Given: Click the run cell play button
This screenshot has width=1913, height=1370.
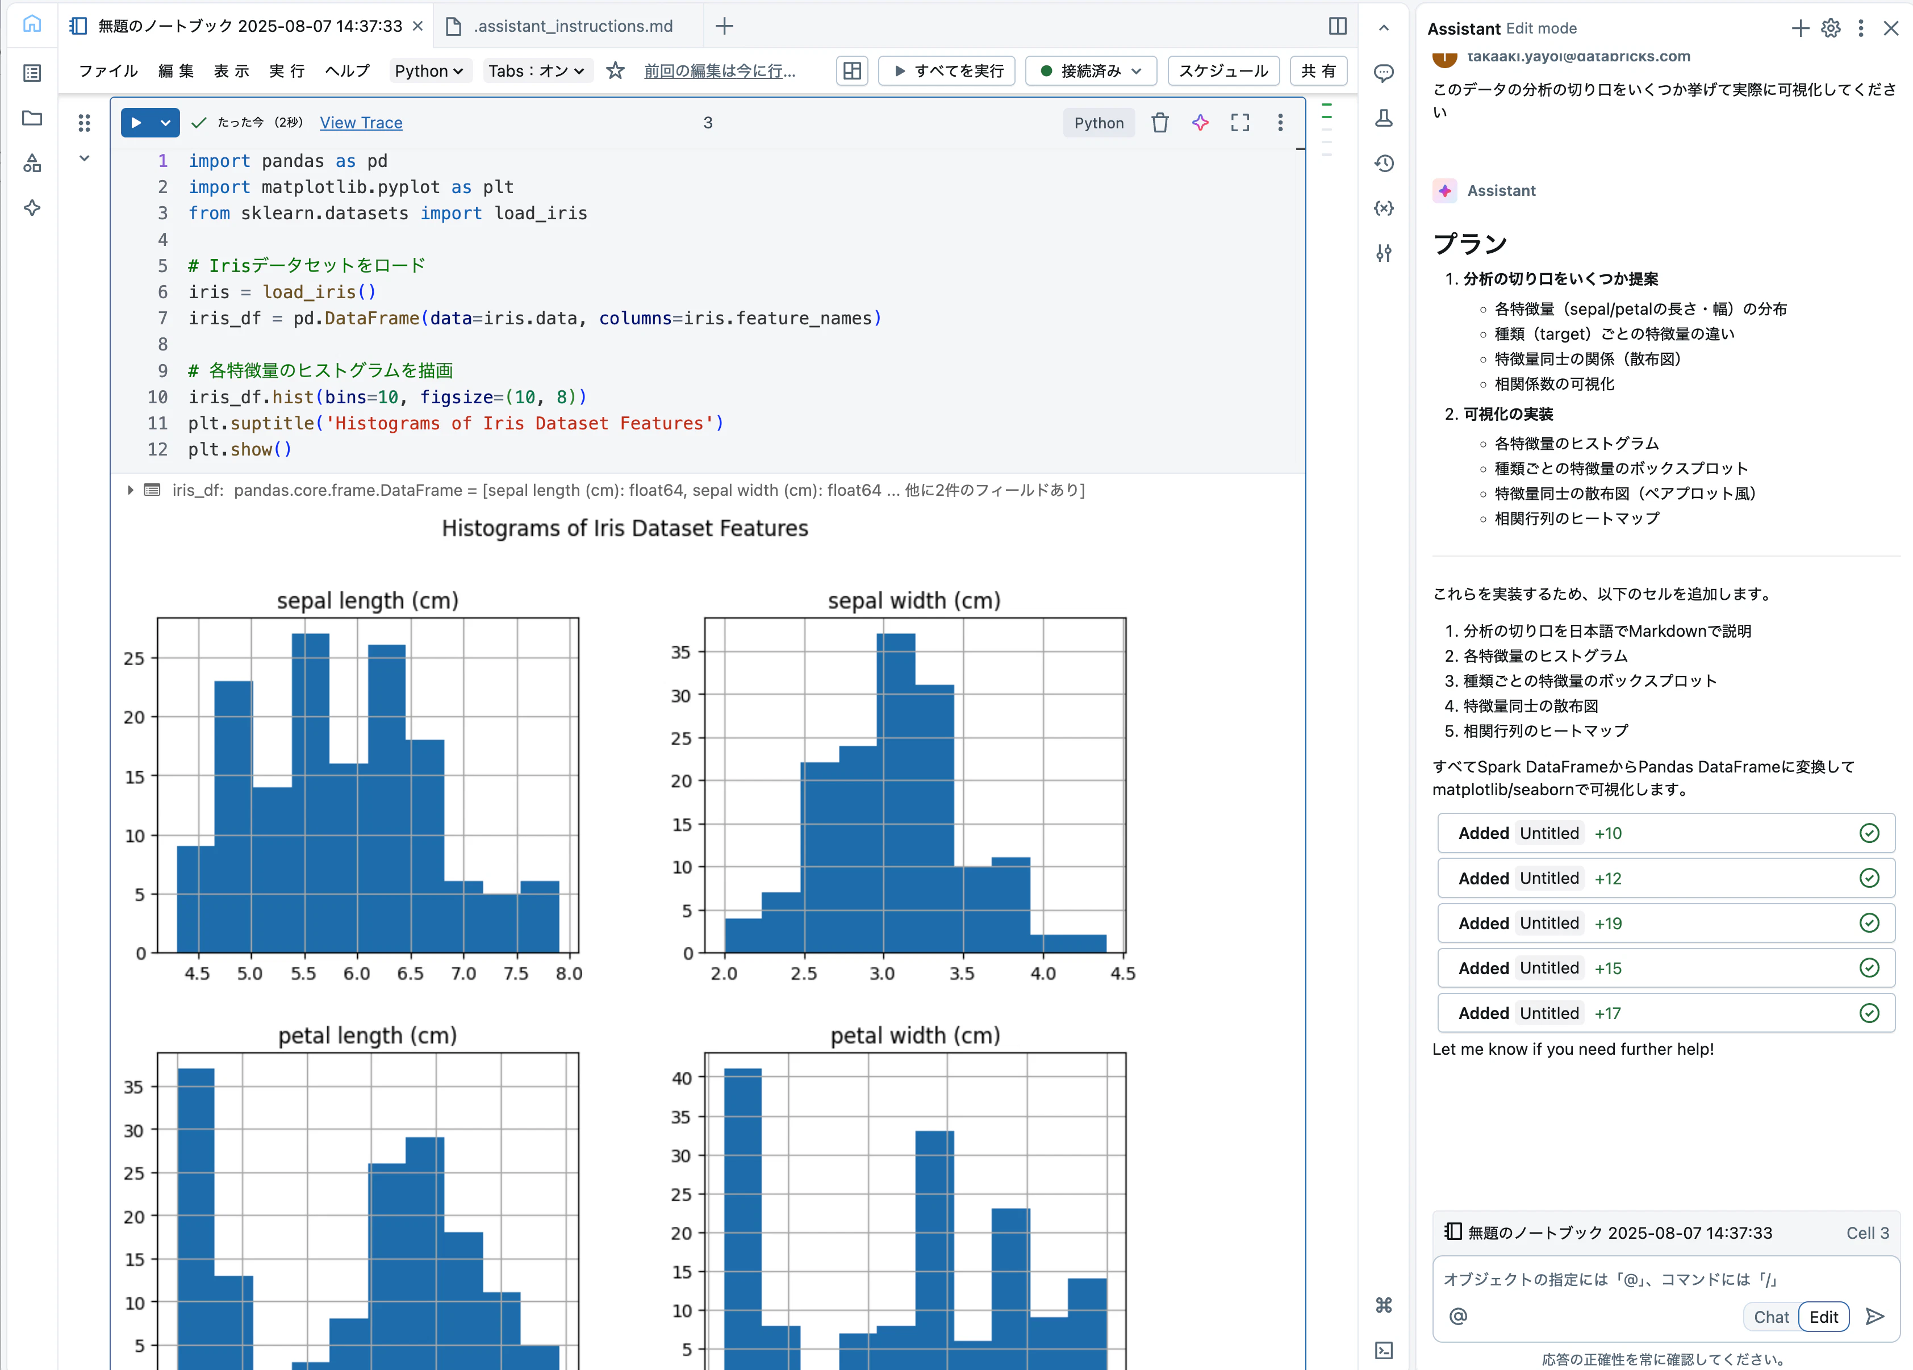Looking at the screenshot, I should click(x=136, y=122).
